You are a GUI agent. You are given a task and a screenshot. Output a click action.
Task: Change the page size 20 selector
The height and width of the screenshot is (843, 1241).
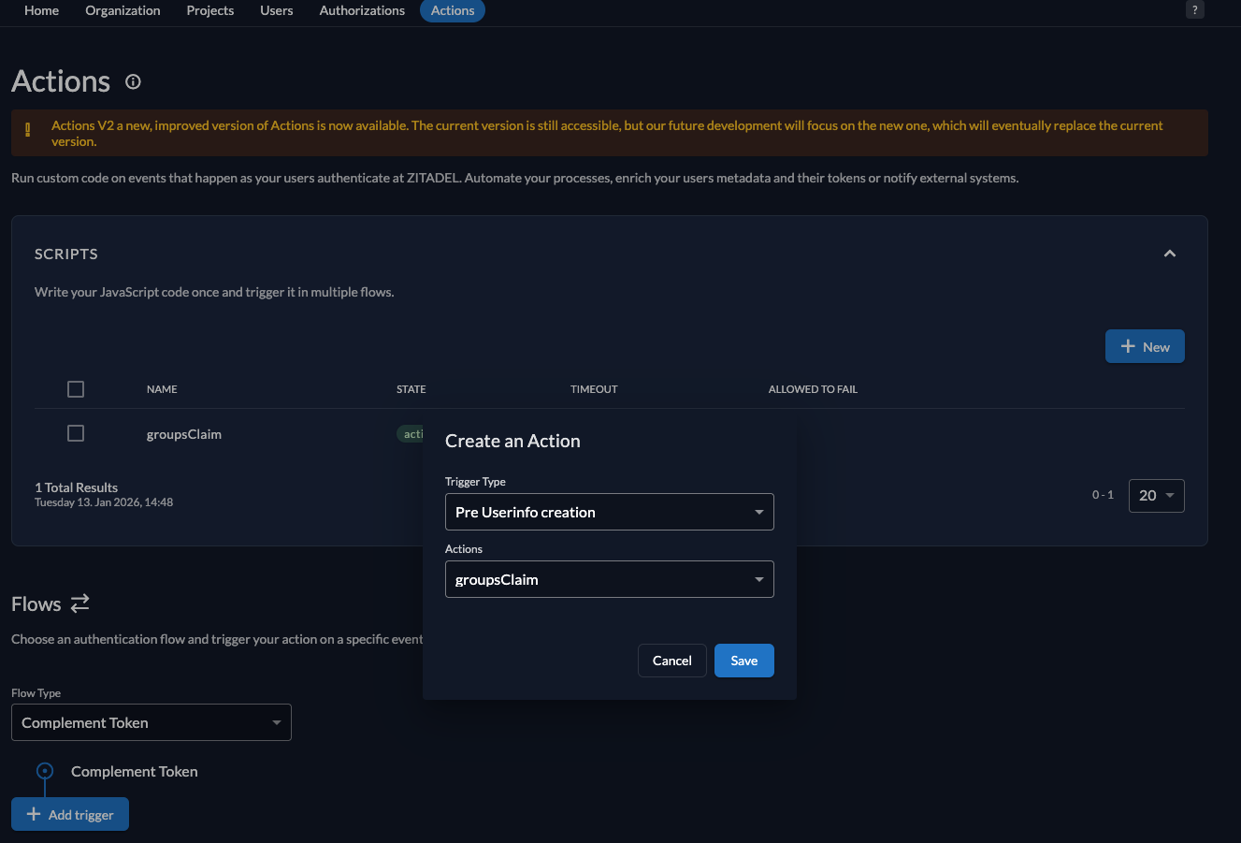click(x=1156, y=496)
